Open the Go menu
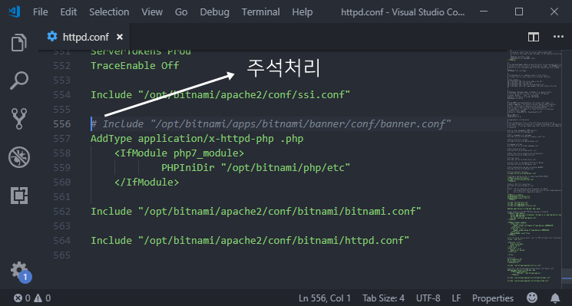572x306 pixels. coord(181,12)
